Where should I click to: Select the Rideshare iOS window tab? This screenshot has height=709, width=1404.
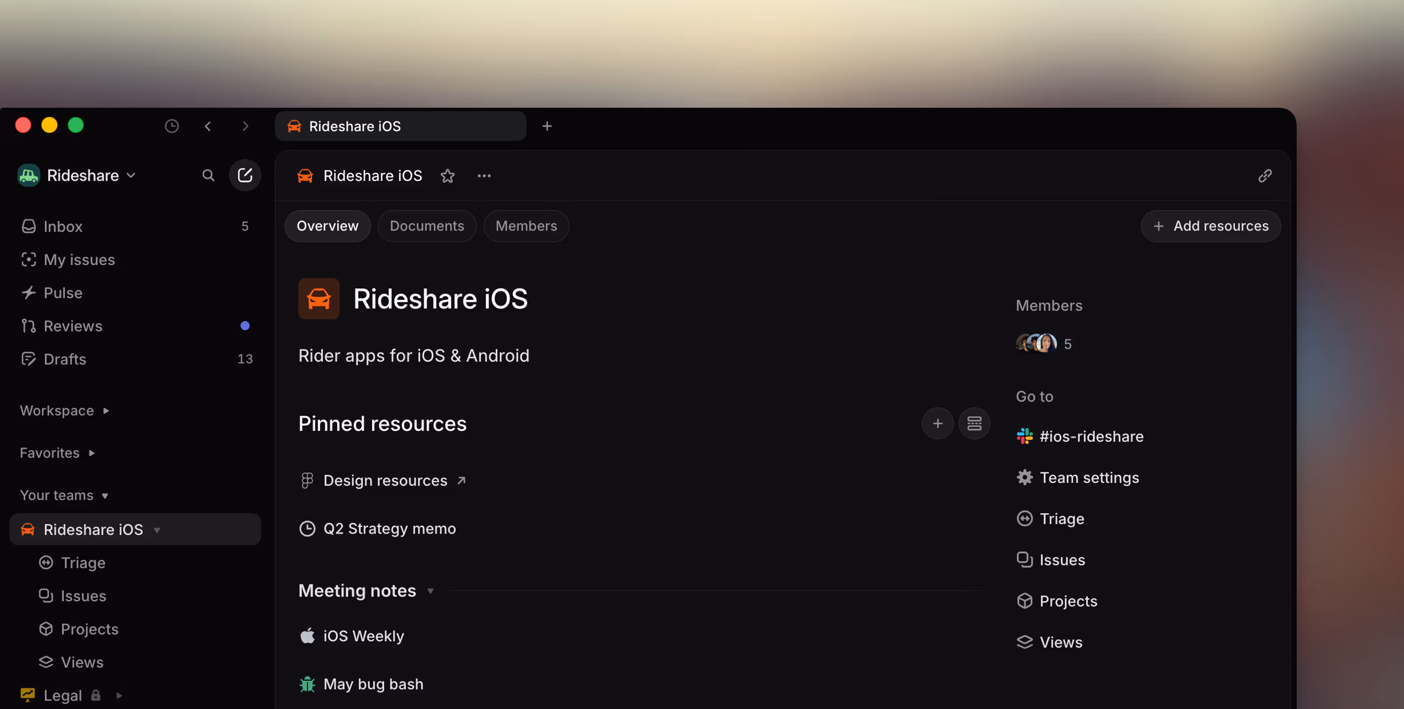(x=401, y=126)
